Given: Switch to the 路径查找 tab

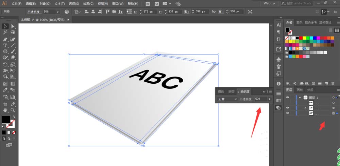Looking at the screenshot, I should click(x=325, y=22).
